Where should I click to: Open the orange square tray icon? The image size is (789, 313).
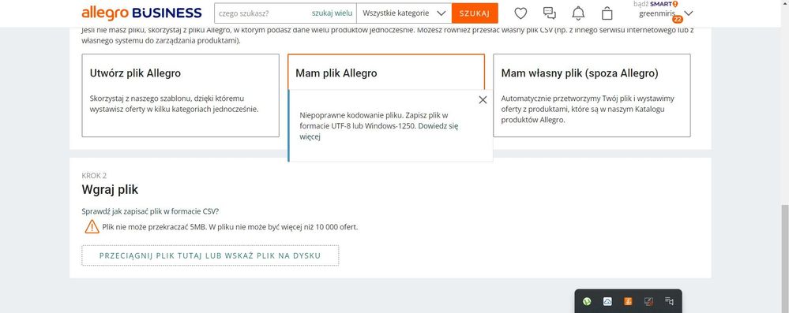[628, 301]
